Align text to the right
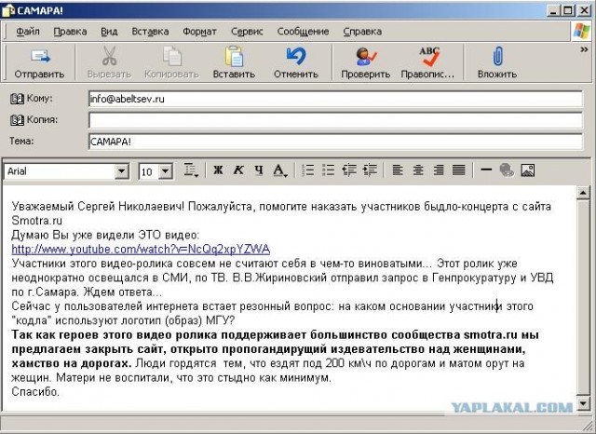The image size is (596, 434). (439, 170)
